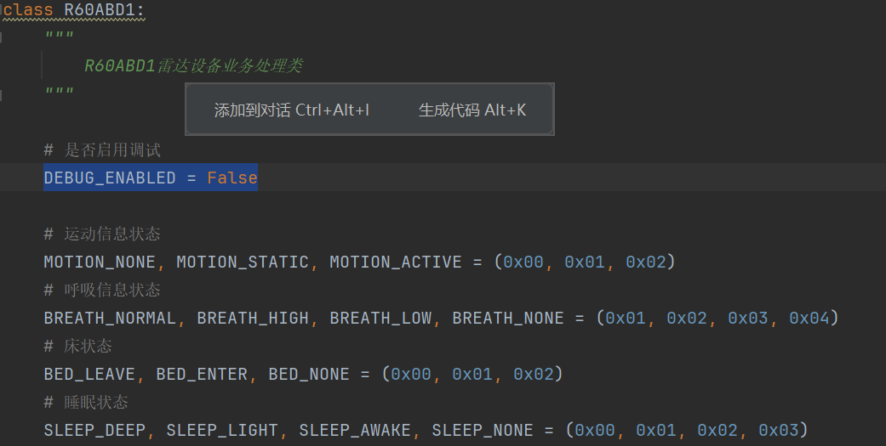Viewport: 886px width, 446px height.
Task: Click the class name R60ABD1
Action: click(x=100, y=9)
